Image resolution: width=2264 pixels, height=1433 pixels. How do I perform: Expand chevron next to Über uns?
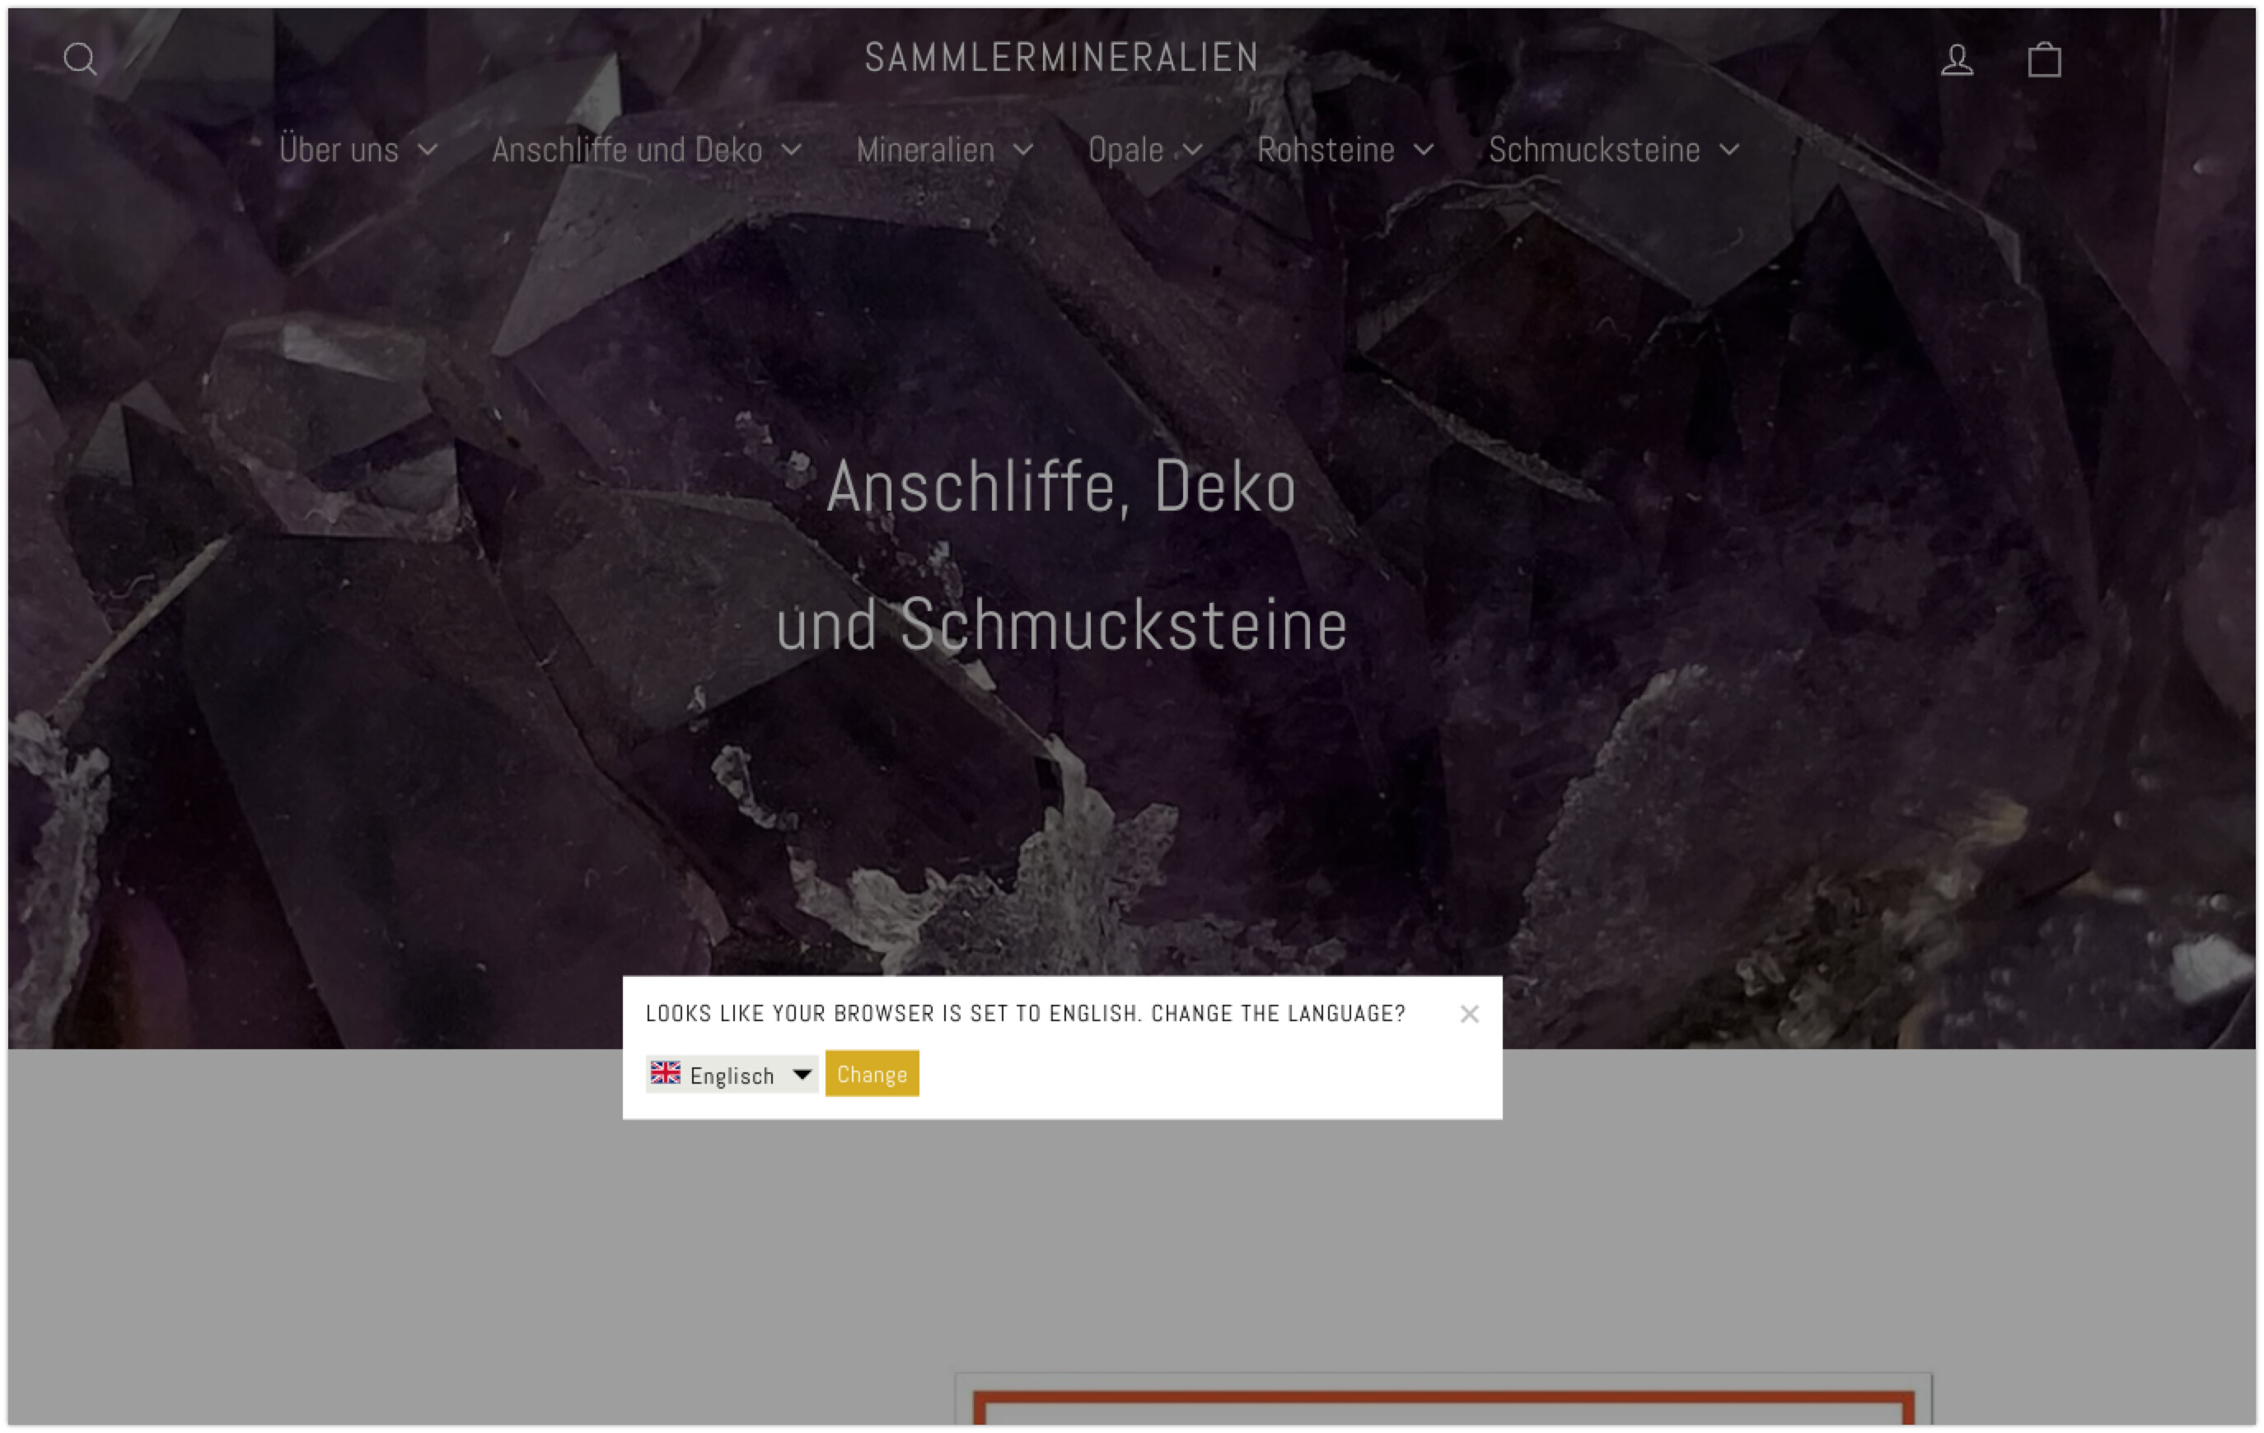point(428,151)
